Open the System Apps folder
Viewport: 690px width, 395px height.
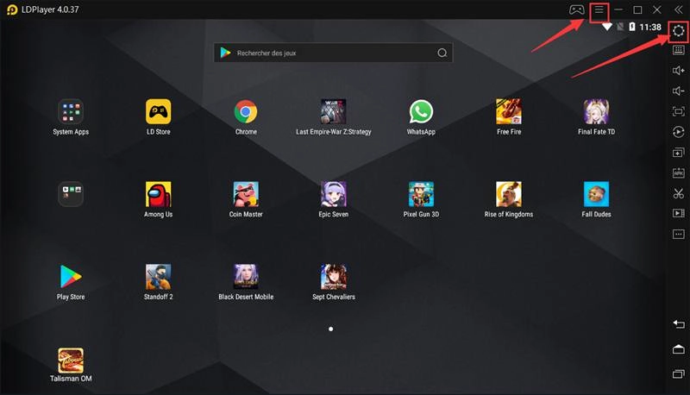pyautogui.click(x=71, y=111)
